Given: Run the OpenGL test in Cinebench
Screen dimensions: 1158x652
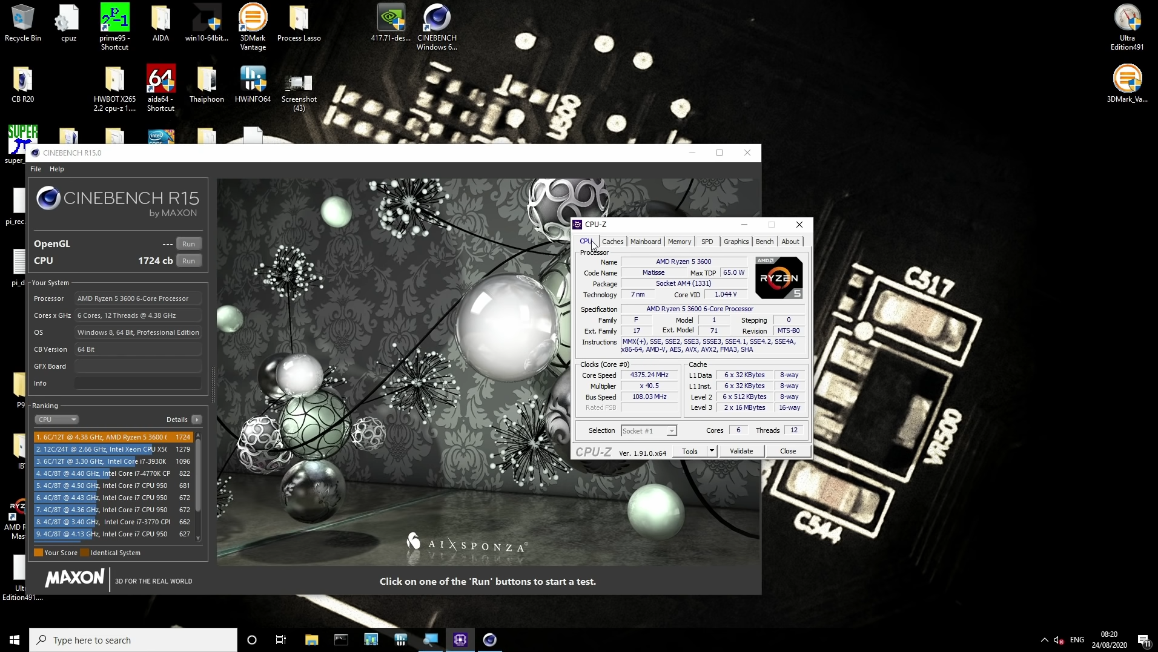Looking at the screenshot, I should (x=189, y=244).
